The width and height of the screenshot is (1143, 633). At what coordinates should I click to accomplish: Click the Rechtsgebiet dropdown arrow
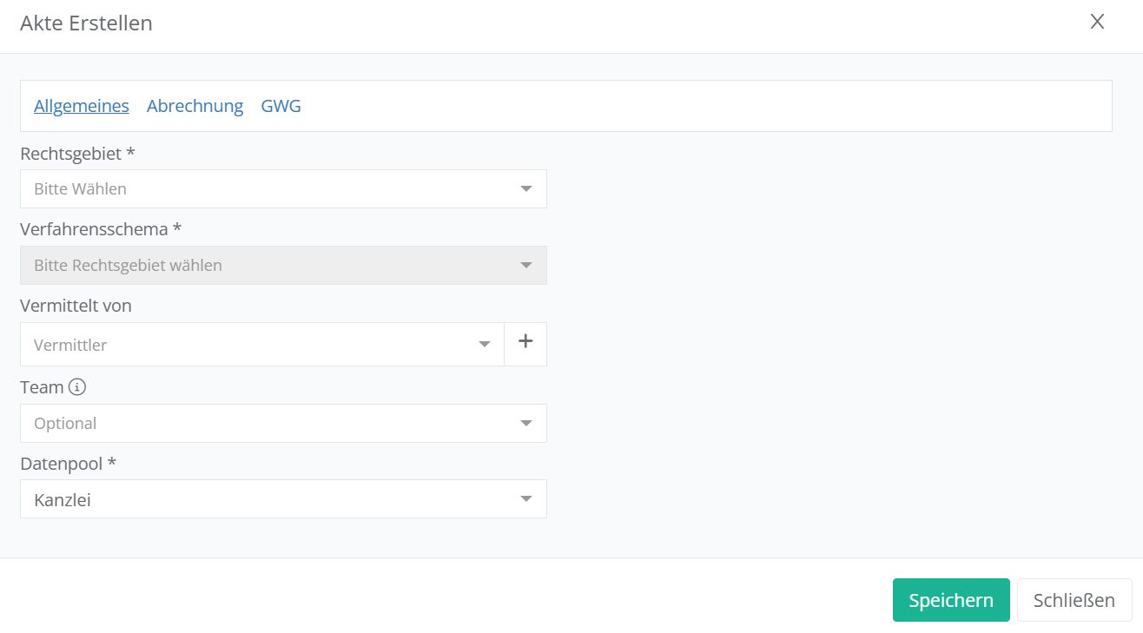525,189
